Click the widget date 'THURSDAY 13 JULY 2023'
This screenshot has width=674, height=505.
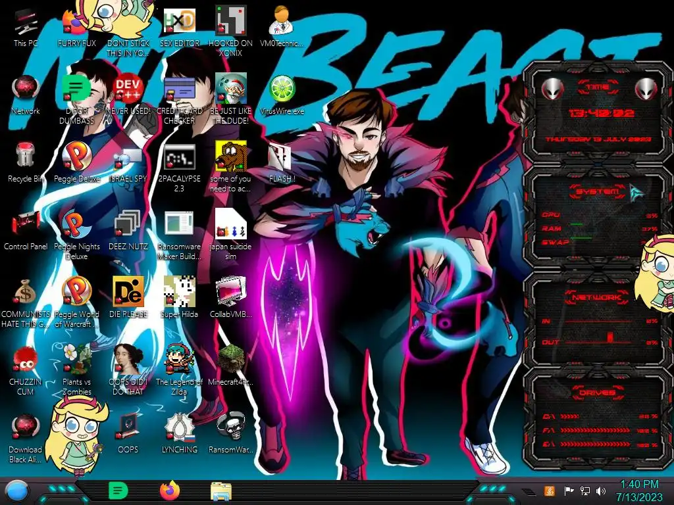pyautogui.click(x=598, y=139)
